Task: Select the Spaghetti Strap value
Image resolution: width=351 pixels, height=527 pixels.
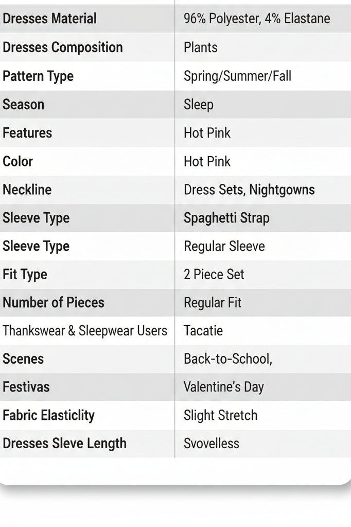Action: coord(227,218)
